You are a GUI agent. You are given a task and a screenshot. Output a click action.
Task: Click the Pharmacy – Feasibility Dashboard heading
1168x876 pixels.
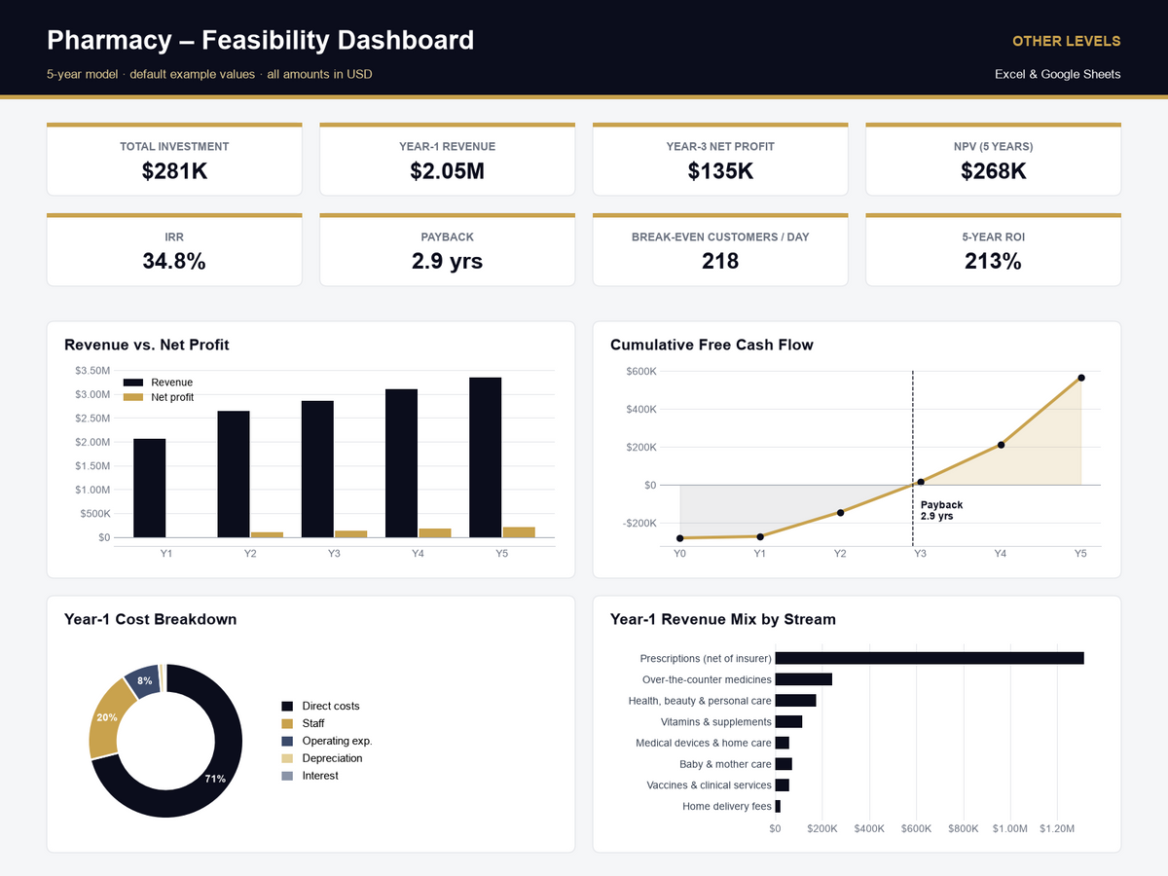[261, 40]
